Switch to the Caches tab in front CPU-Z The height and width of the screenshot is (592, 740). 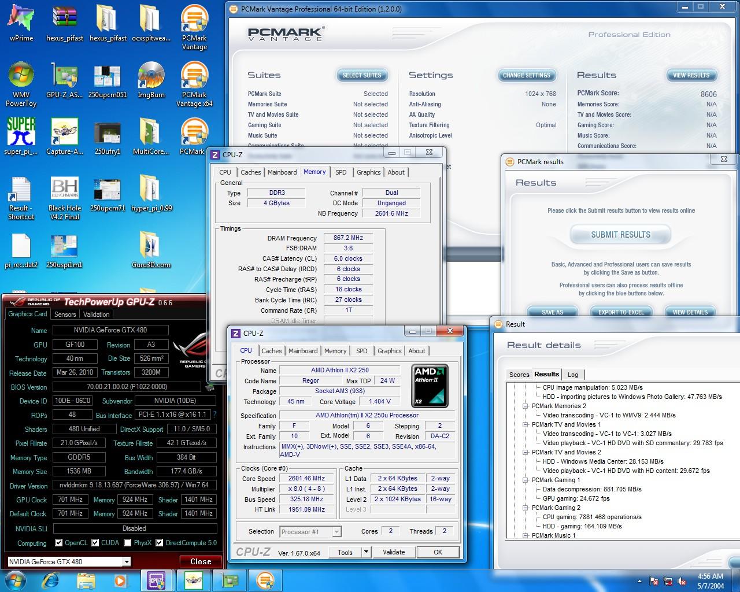(x=271, y=351)
